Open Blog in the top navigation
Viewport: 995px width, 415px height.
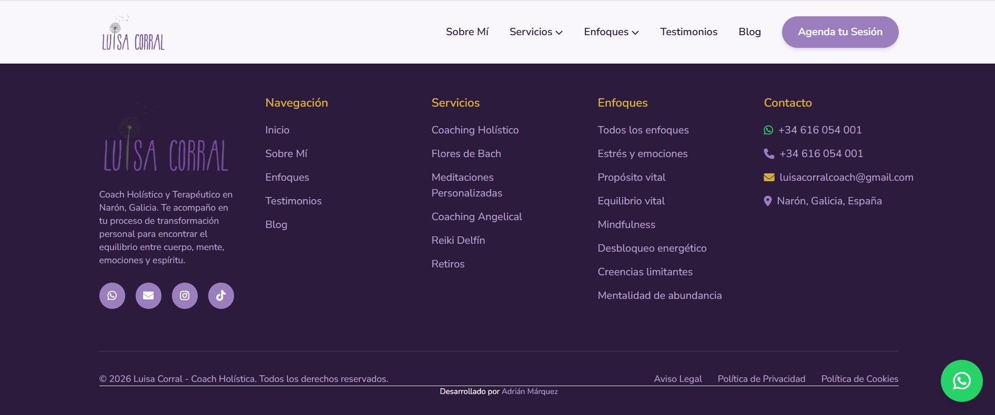(x=749, y=32)
